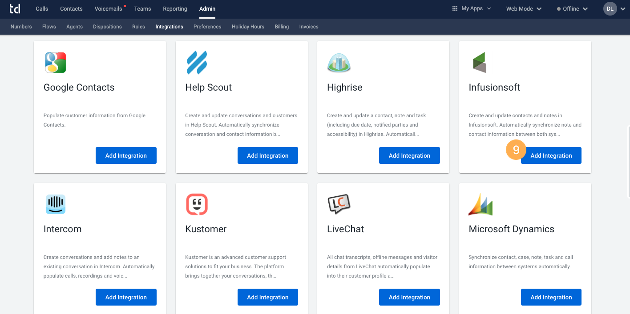The width and height of the screenshot is (630, 314).
Task: Change the Offline status dropdown
Action: [x=572, y=9]
